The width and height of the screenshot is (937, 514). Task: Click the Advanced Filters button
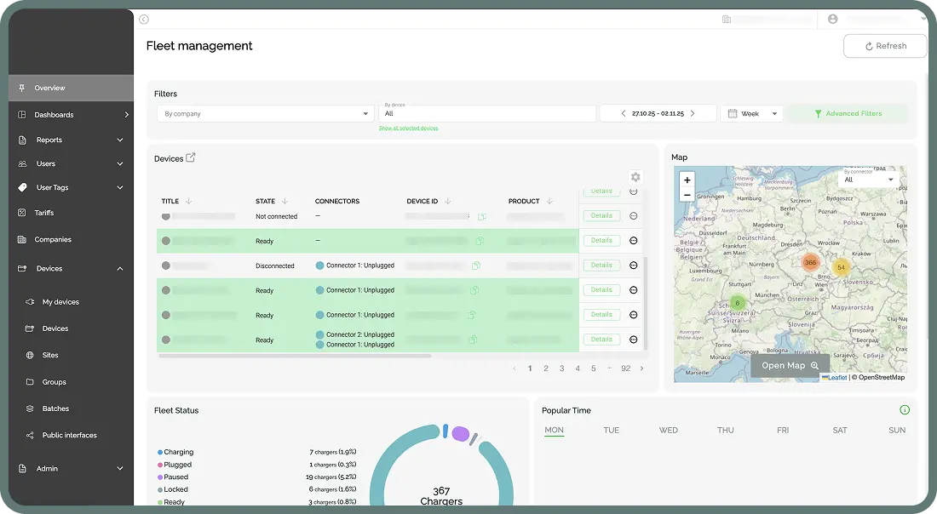tap(848, 113)
